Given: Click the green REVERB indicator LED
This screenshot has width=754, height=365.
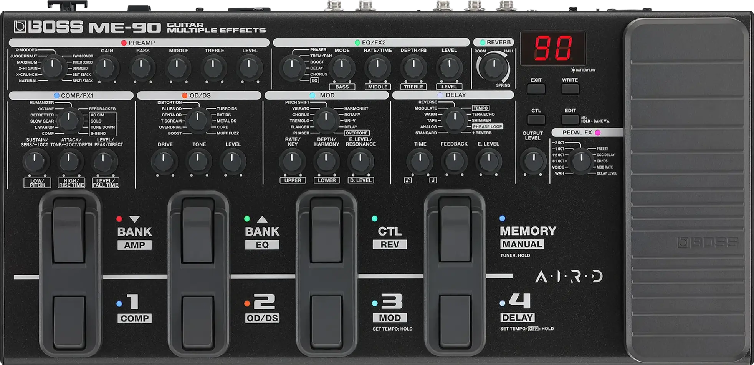Looking at the screenshot, I should [x=482, y=42].
